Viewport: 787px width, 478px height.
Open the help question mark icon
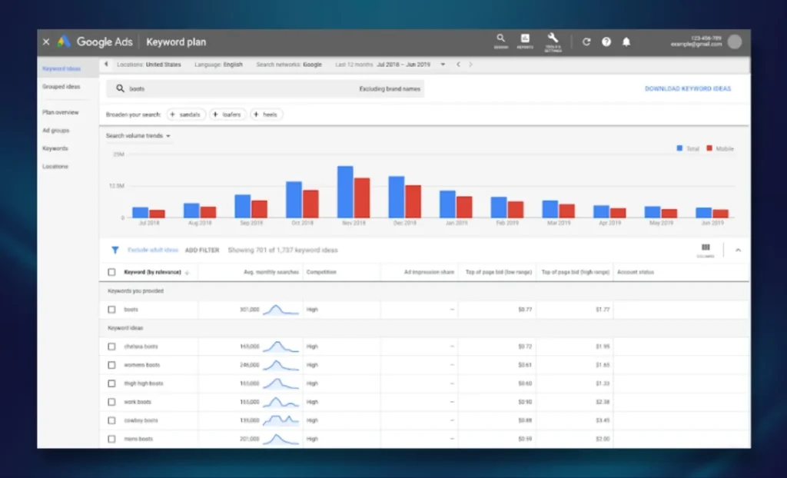606,42
